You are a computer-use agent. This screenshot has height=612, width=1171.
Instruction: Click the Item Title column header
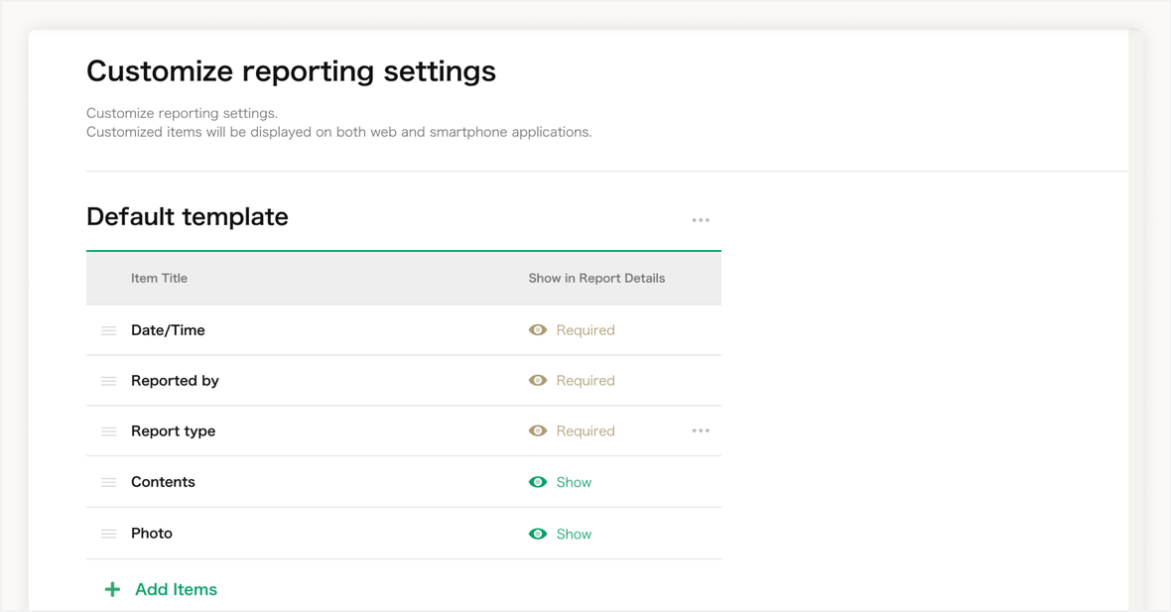pyautogui.click(x=159, y=279)
